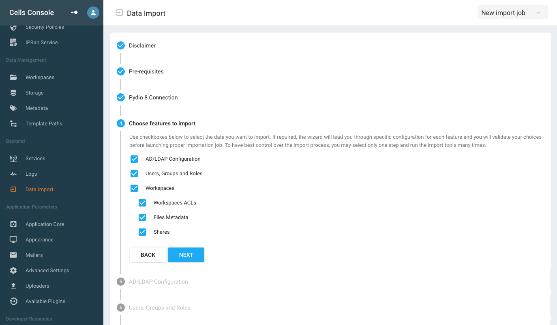557x325 pixels.
Task: Click the user profile avatar icon
Action: coord(93,13)
